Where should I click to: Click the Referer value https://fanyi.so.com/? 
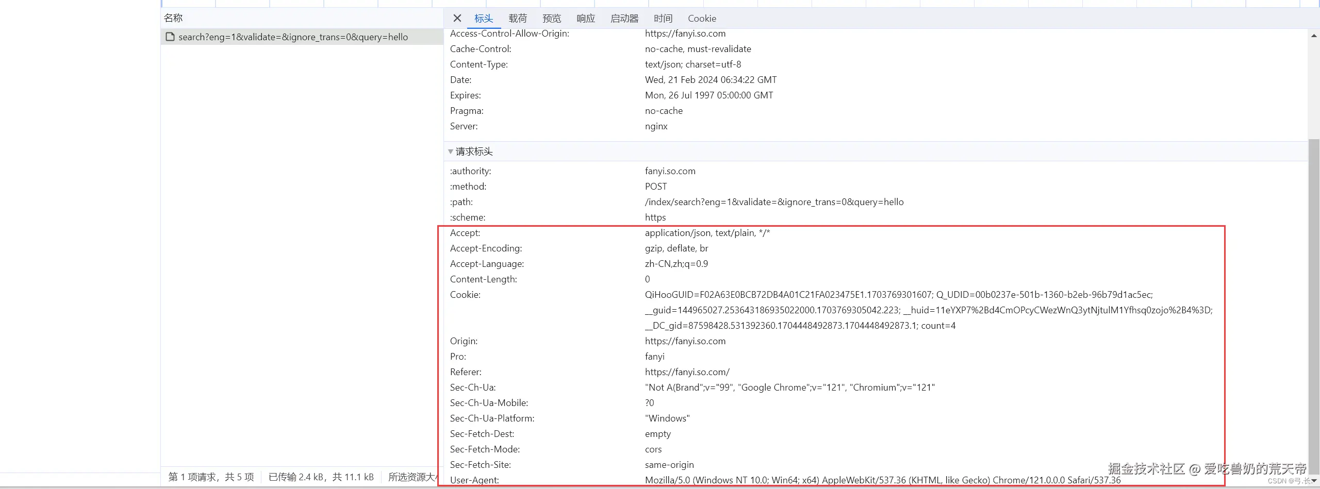687,372
